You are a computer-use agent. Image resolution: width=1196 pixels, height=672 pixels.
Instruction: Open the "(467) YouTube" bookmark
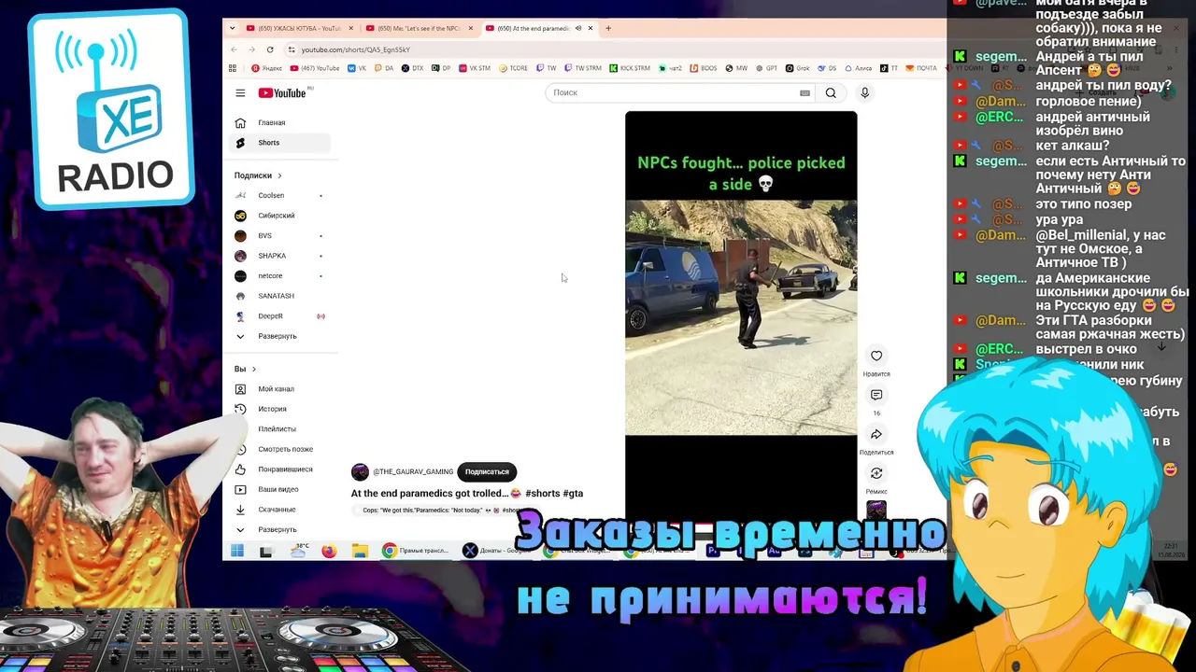316,68
